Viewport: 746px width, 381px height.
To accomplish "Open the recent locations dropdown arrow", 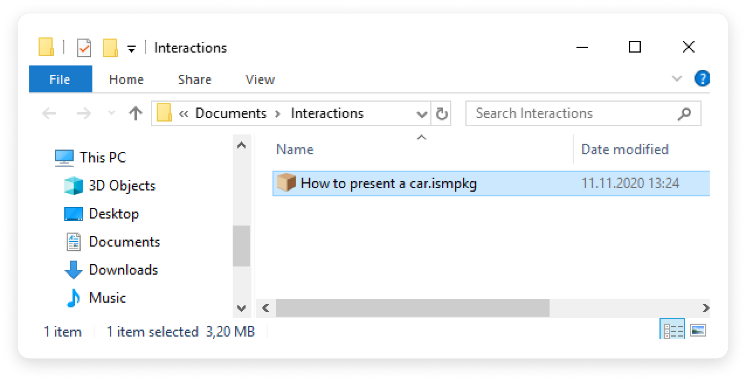I will 112,113.
